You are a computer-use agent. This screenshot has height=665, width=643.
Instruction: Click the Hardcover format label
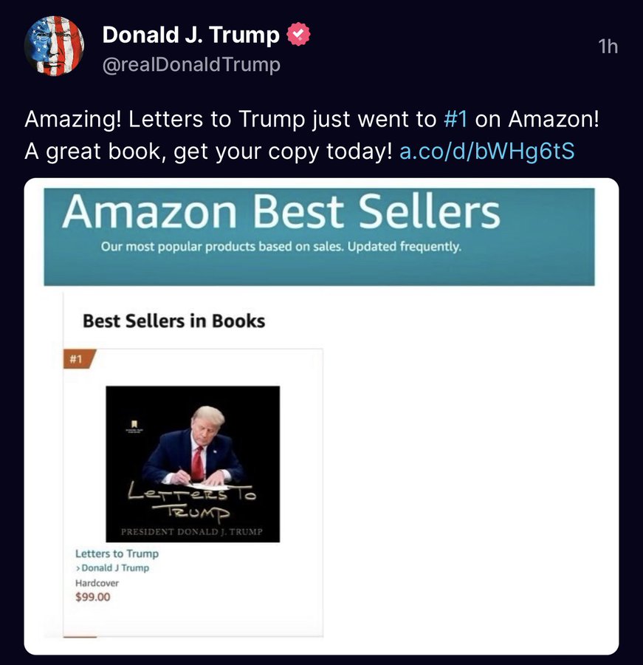97,583
